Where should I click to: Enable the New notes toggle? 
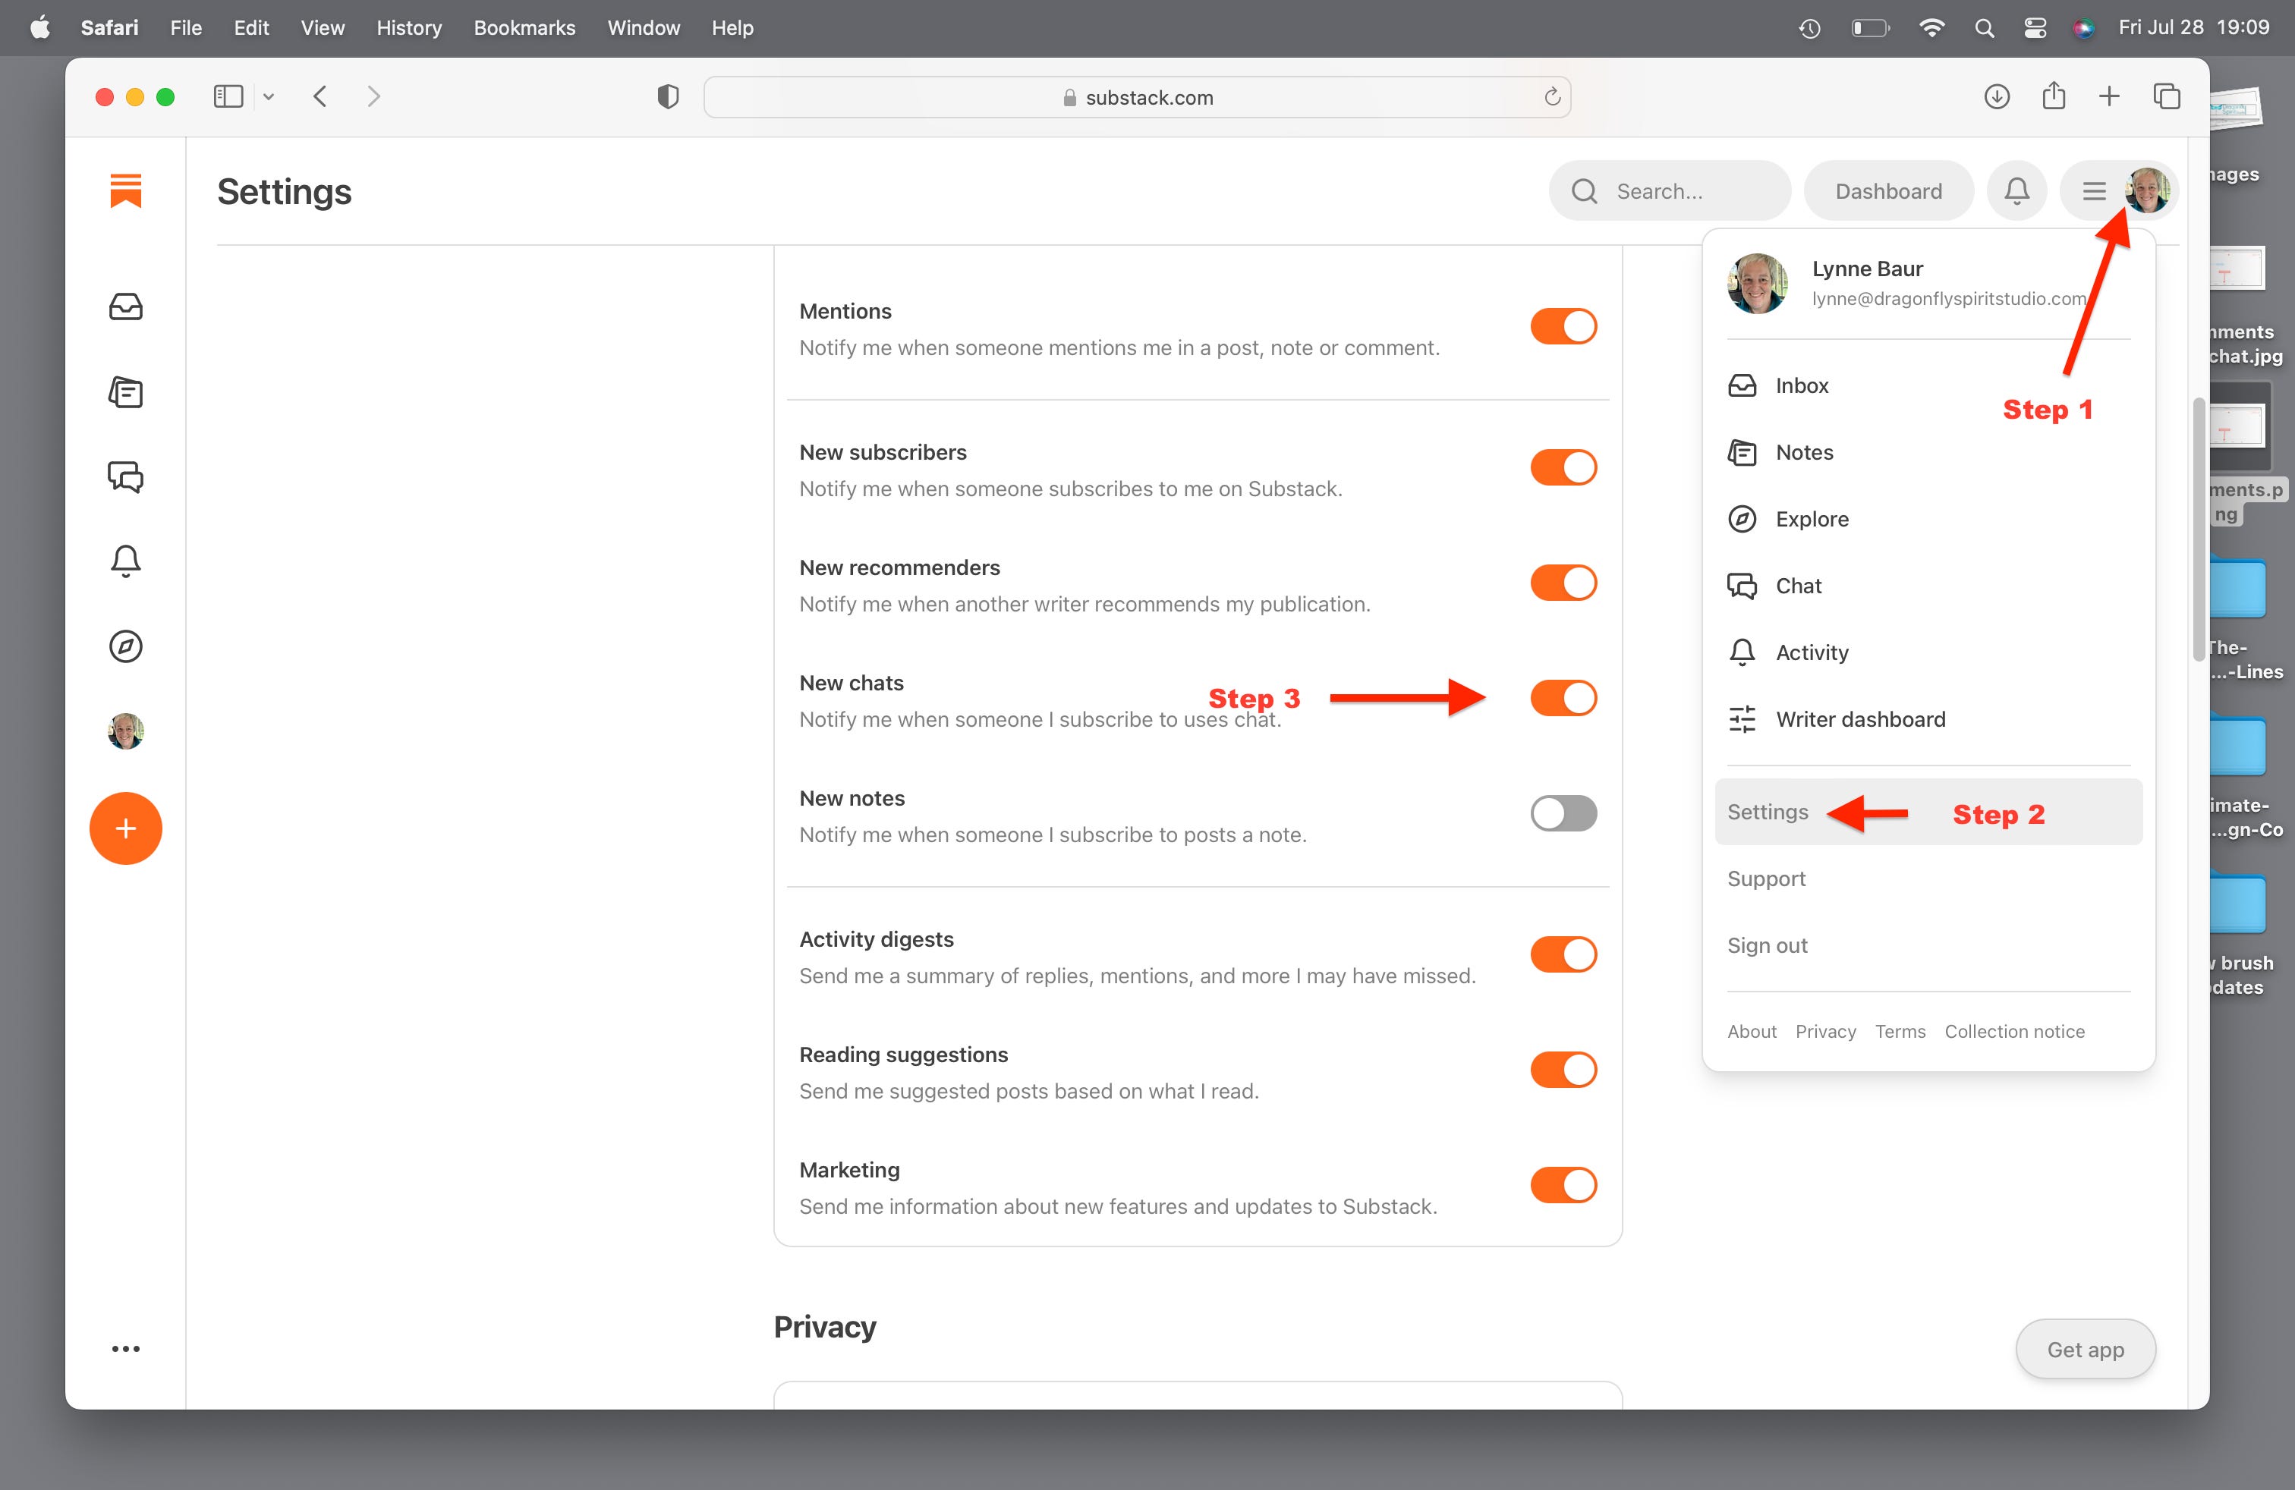click(1563, 813)
